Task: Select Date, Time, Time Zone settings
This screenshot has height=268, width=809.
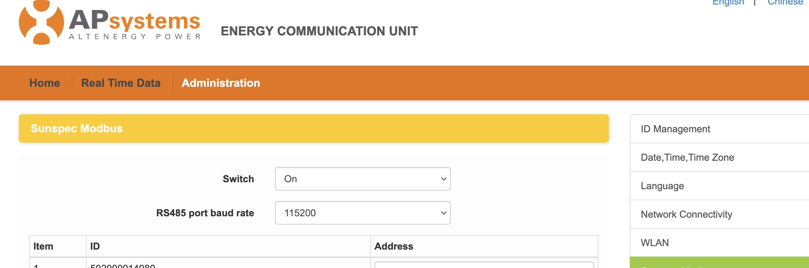Action: tap(687, 157)
